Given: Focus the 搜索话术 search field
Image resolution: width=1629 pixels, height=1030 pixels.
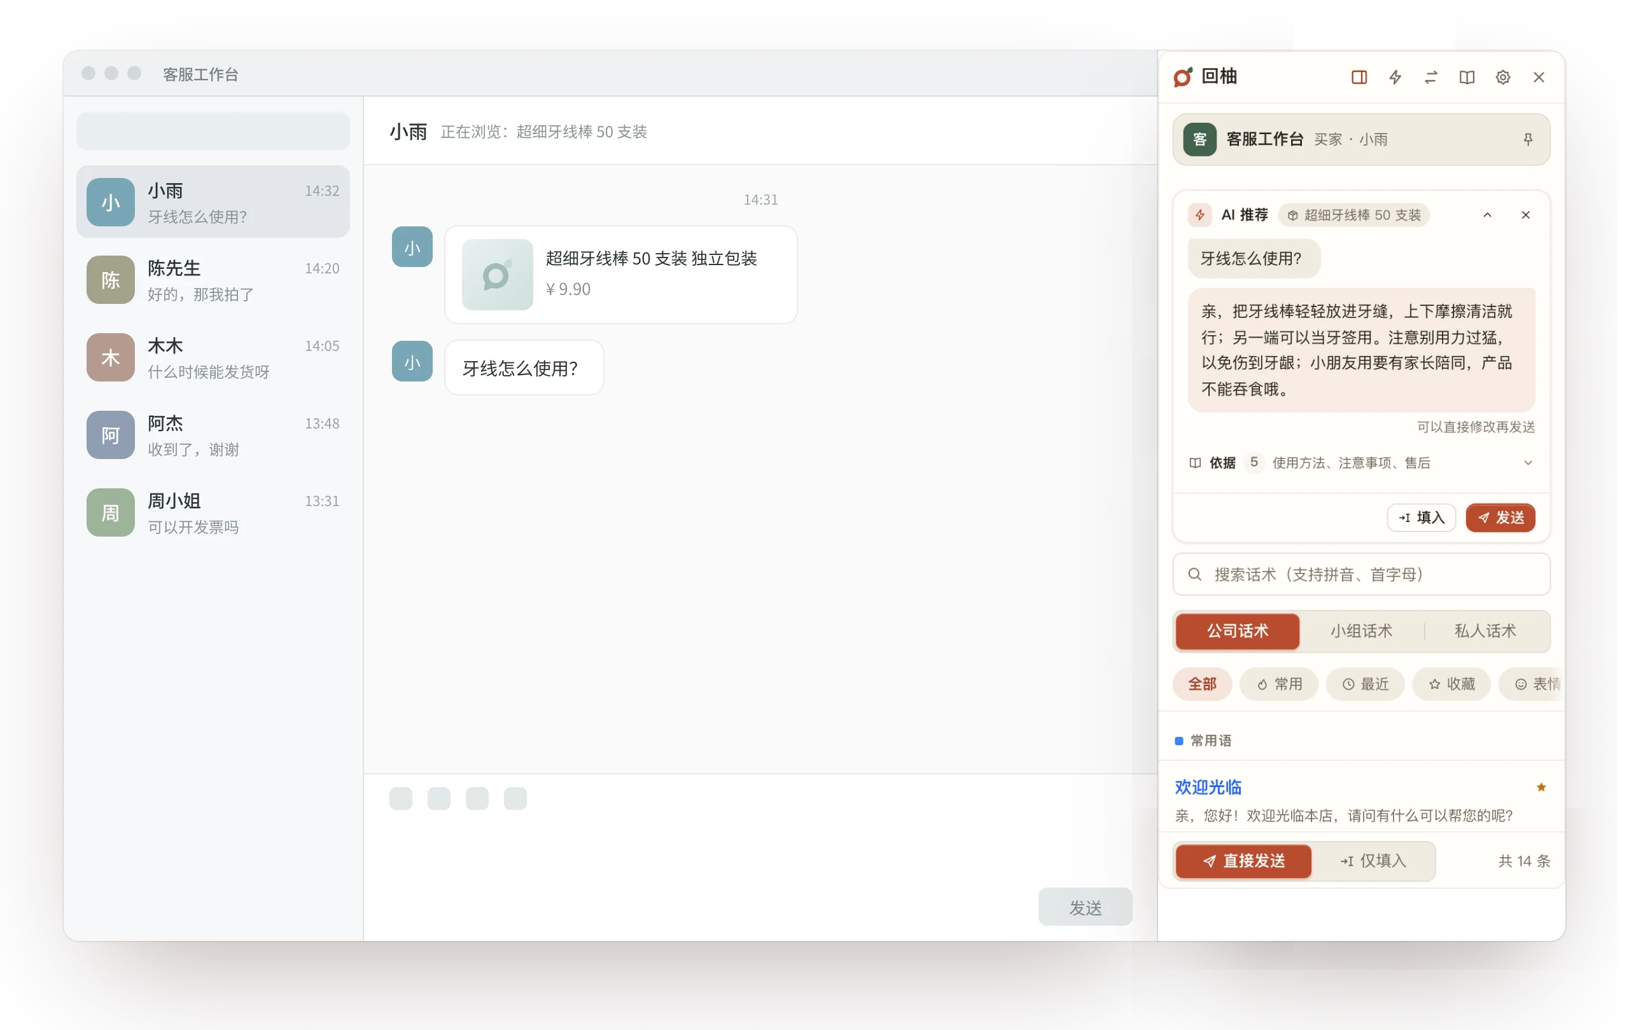Looking at the screenshot, I should 1361,575.
